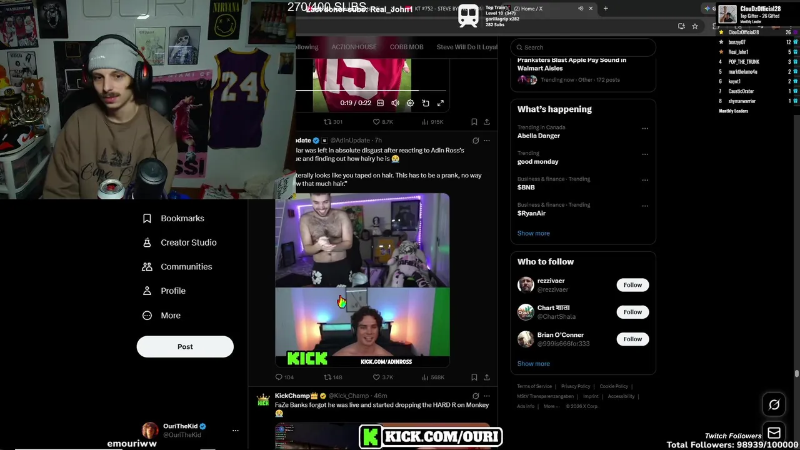800x450 pixels.
Task: Enable picture-in-picture for the video
Action: [426, 103]
